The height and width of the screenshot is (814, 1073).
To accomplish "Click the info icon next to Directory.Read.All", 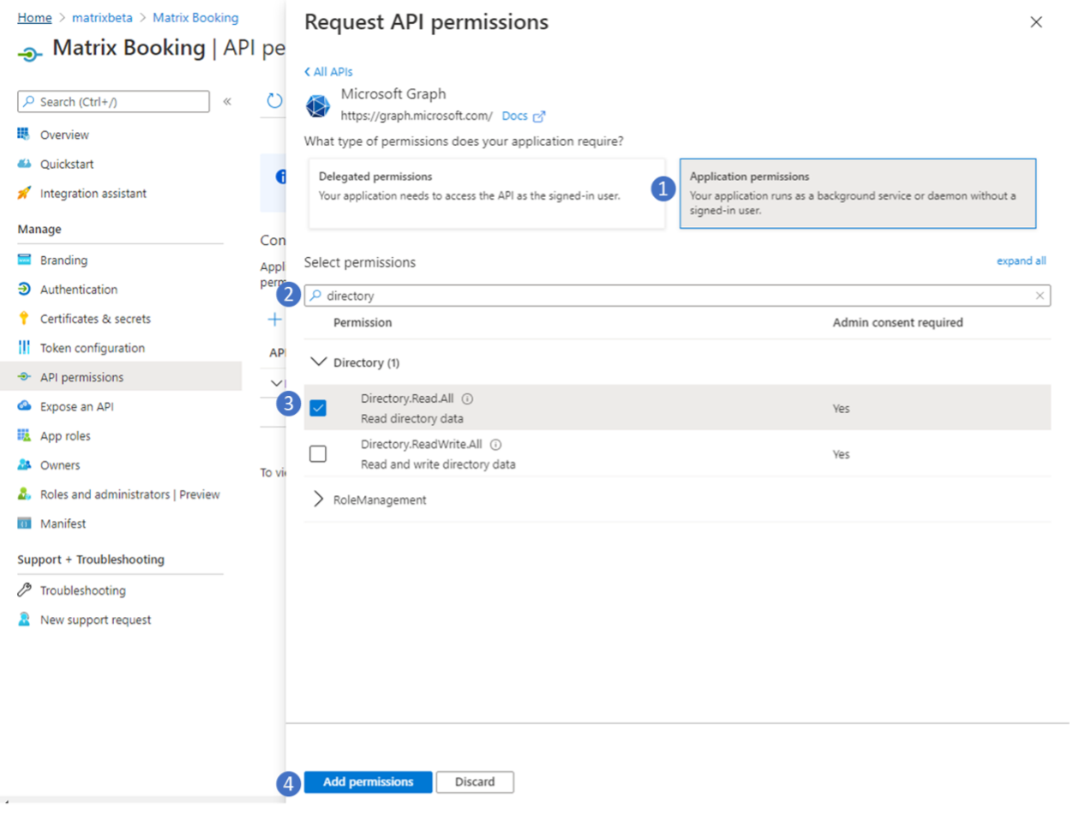I will tap(468, 399).
